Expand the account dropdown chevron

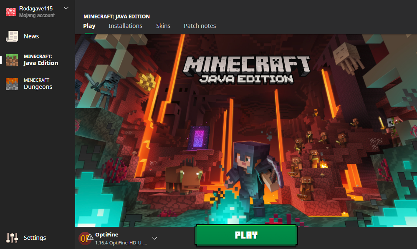(66, 8)
